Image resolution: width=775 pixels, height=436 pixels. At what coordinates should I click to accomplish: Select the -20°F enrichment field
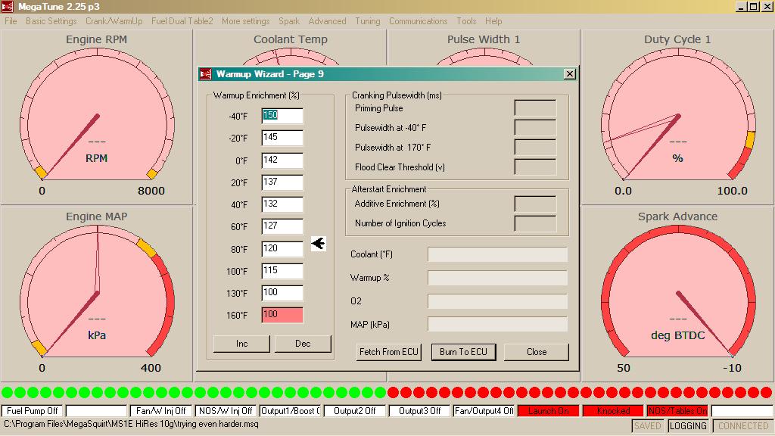(282, 138)
